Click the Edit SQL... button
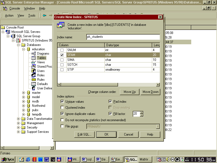The height and width of the screenshot is (163, 217). tap(84, 134)
